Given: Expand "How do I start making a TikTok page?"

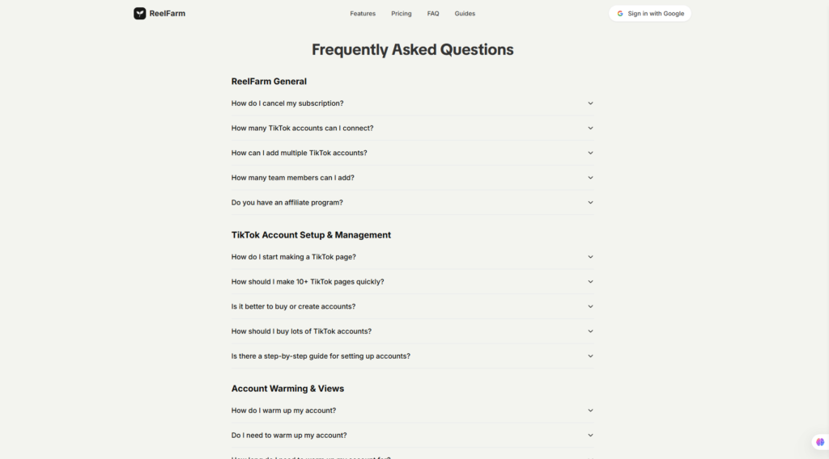Looking at the screenshot, I should click(x=412, y=257).
